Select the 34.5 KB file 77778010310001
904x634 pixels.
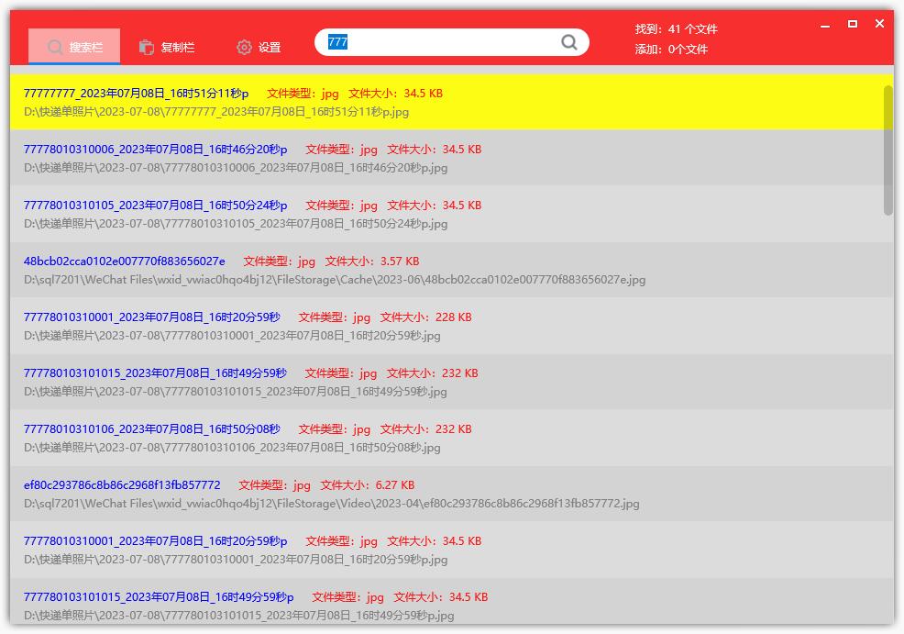[446, 550]
